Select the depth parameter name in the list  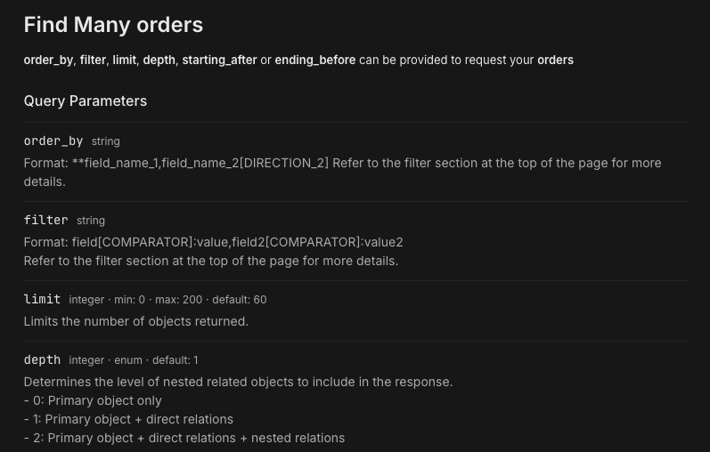point(42,359)
